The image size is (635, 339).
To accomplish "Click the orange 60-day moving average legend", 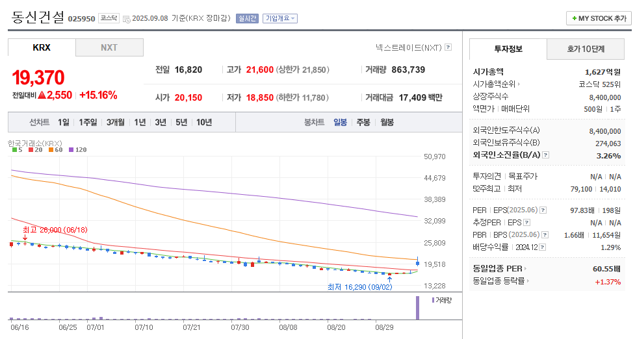I will coord(55,149).
